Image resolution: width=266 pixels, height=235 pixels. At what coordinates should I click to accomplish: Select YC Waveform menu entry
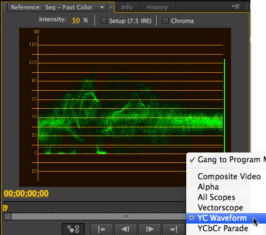pyautogui.click(x=226, y=218)
